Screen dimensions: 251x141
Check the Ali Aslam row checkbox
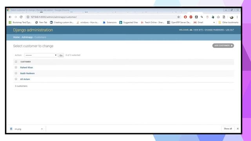(x=16, y=79)
